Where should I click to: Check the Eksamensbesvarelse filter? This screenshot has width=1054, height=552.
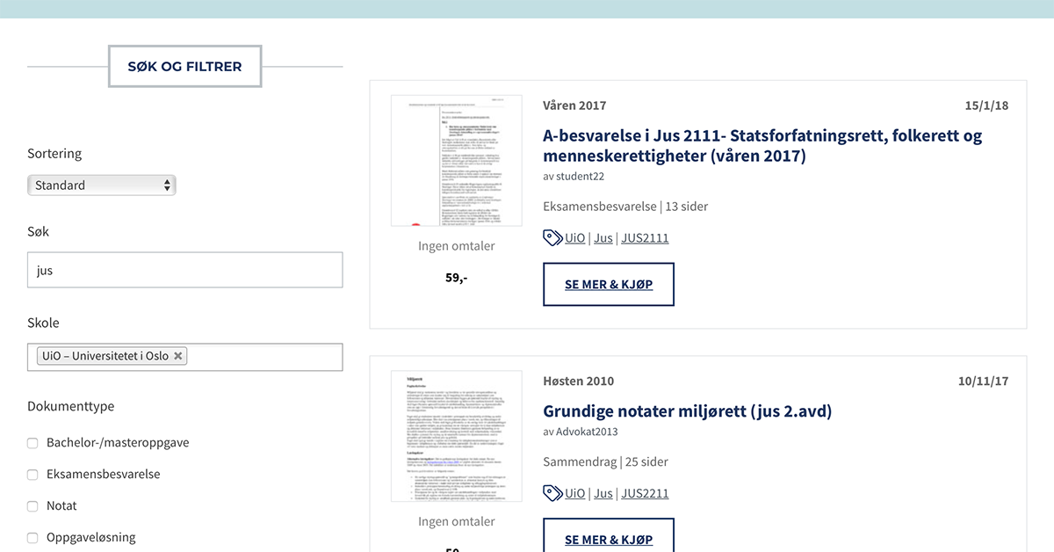point(32,475)
